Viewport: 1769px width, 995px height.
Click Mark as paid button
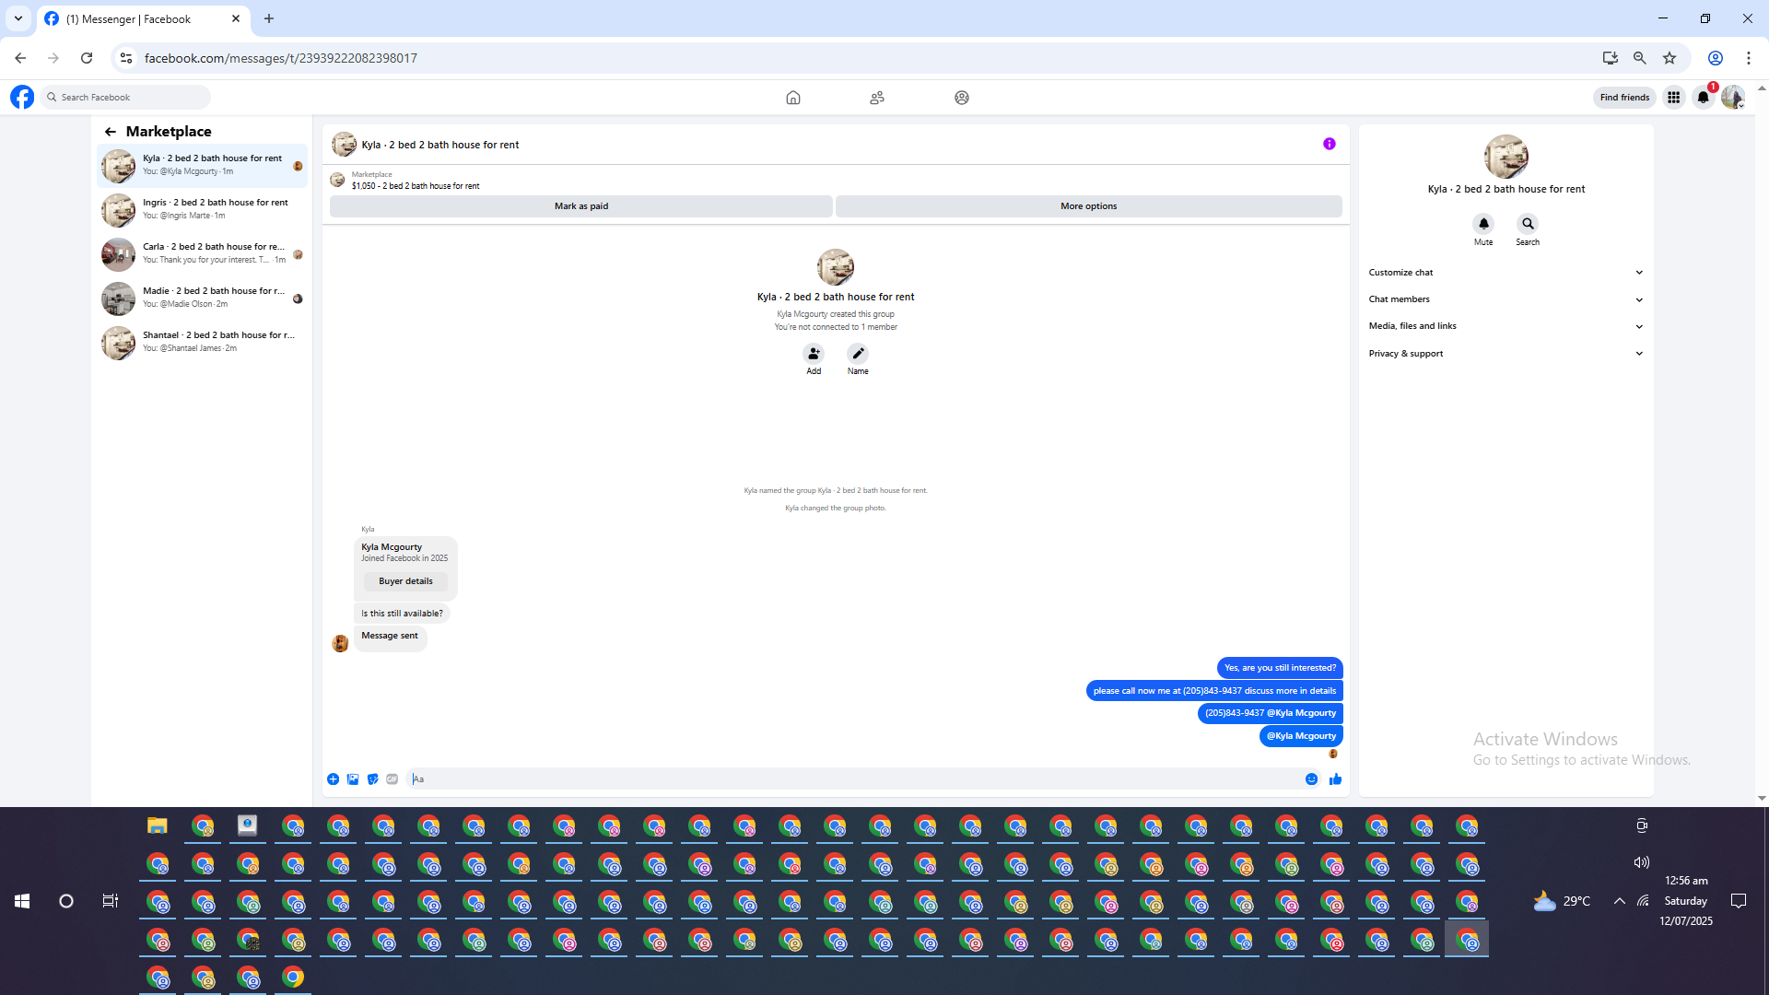click(x=581, y=206)
